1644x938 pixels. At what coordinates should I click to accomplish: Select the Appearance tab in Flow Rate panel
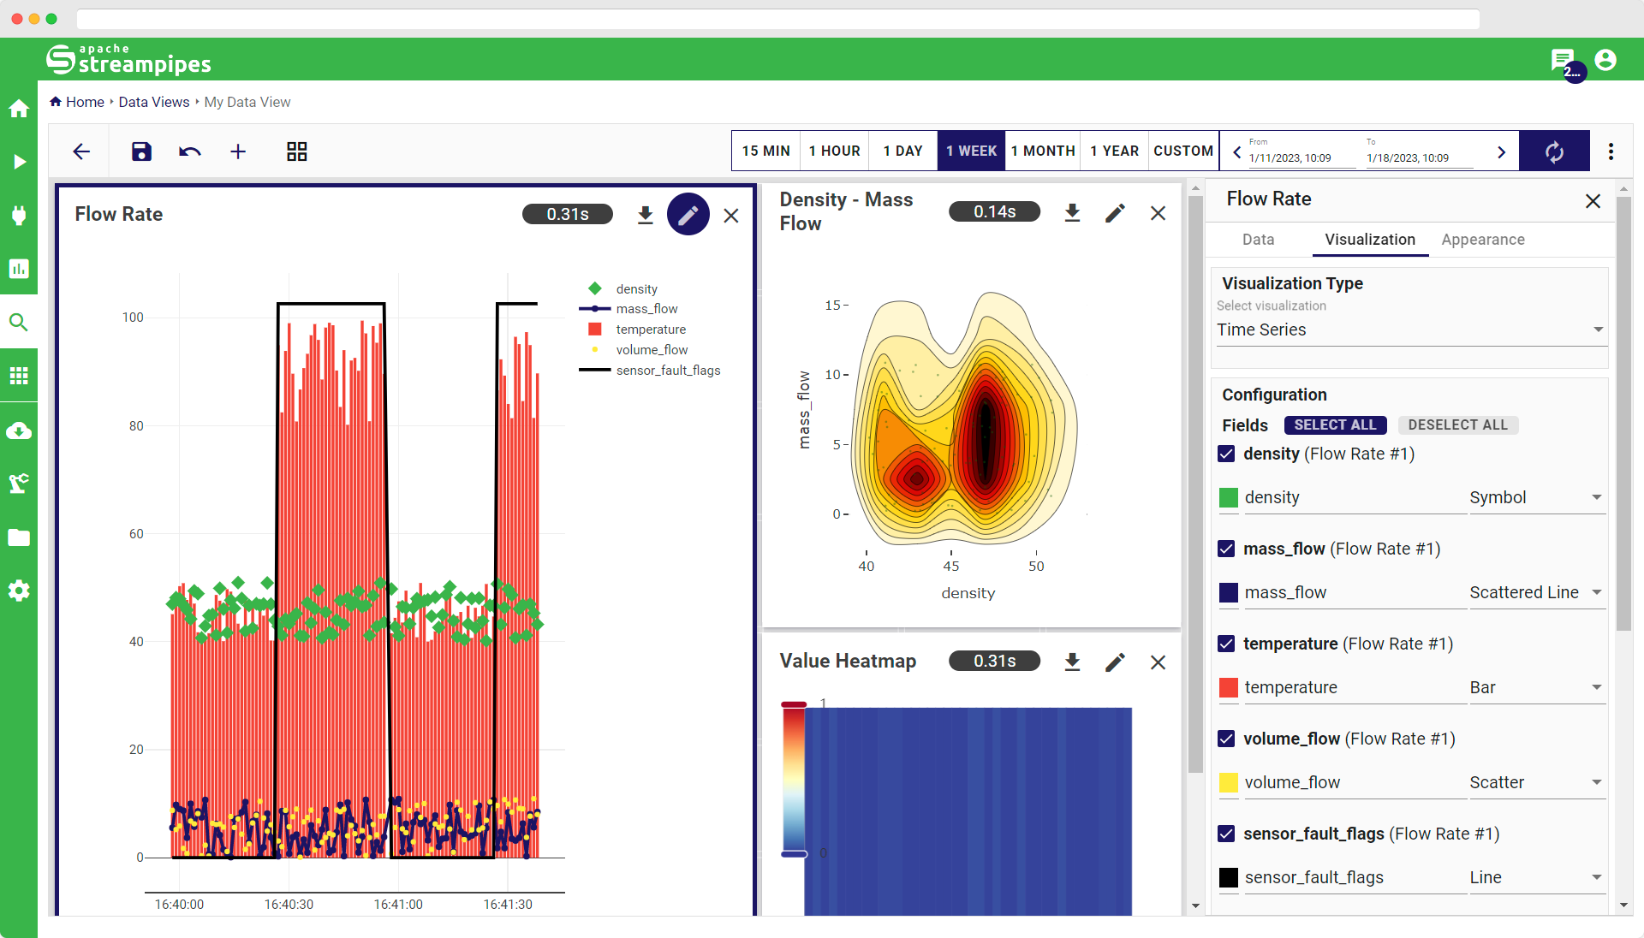point(1482,238)
